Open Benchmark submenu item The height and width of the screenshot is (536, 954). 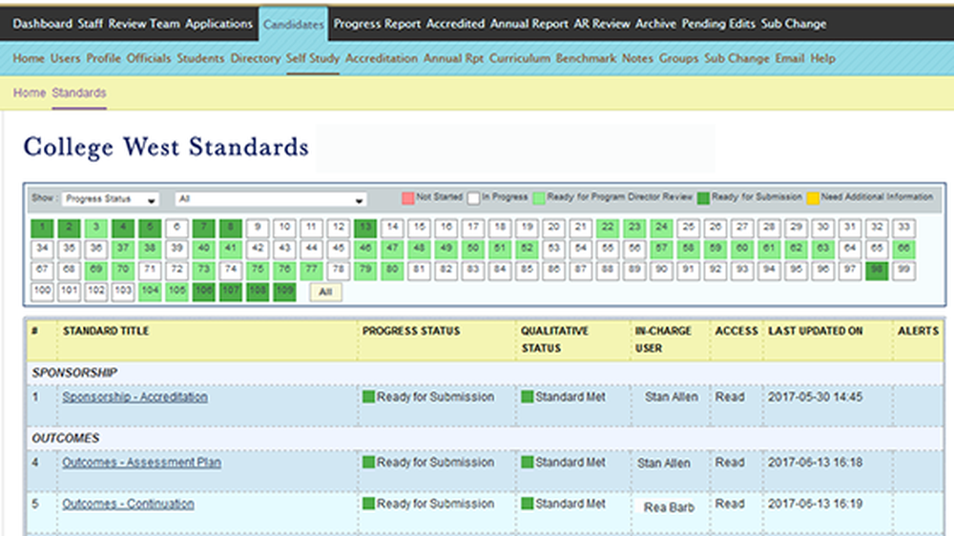586,58
